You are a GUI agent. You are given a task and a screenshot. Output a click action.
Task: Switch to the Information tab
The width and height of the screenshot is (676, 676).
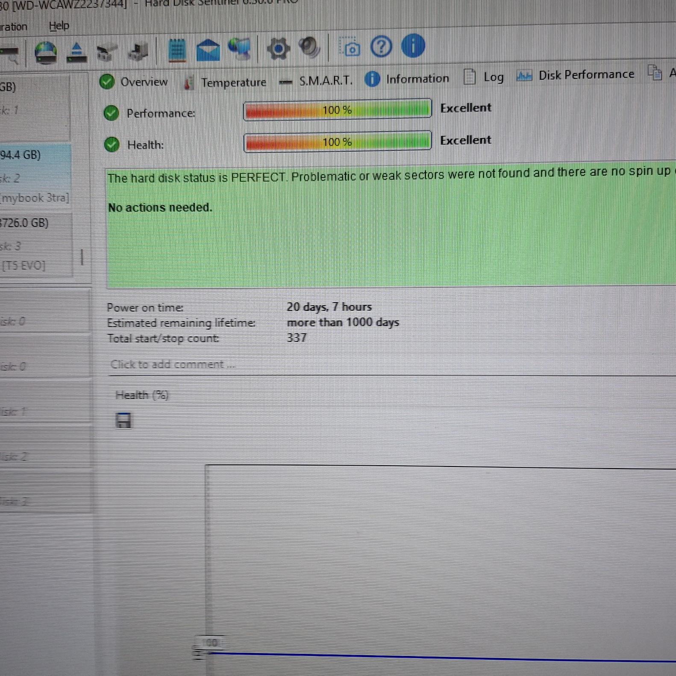point(417,79)
